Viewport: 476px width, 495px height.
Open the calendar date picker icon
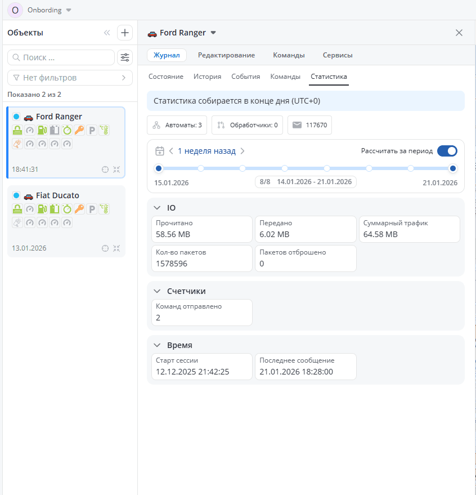[x=160, y=151]
